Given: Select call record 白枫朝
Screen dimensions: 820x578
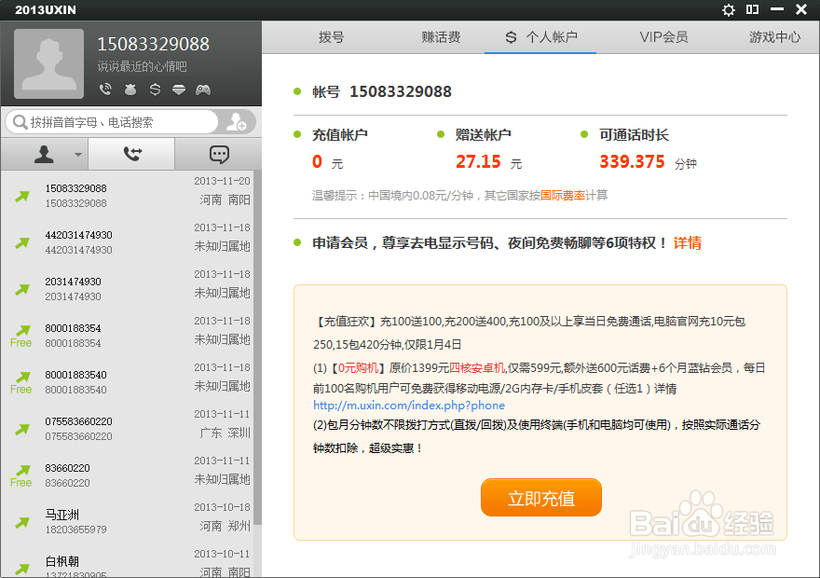Looking at the screenshot, I should (127, 561).
